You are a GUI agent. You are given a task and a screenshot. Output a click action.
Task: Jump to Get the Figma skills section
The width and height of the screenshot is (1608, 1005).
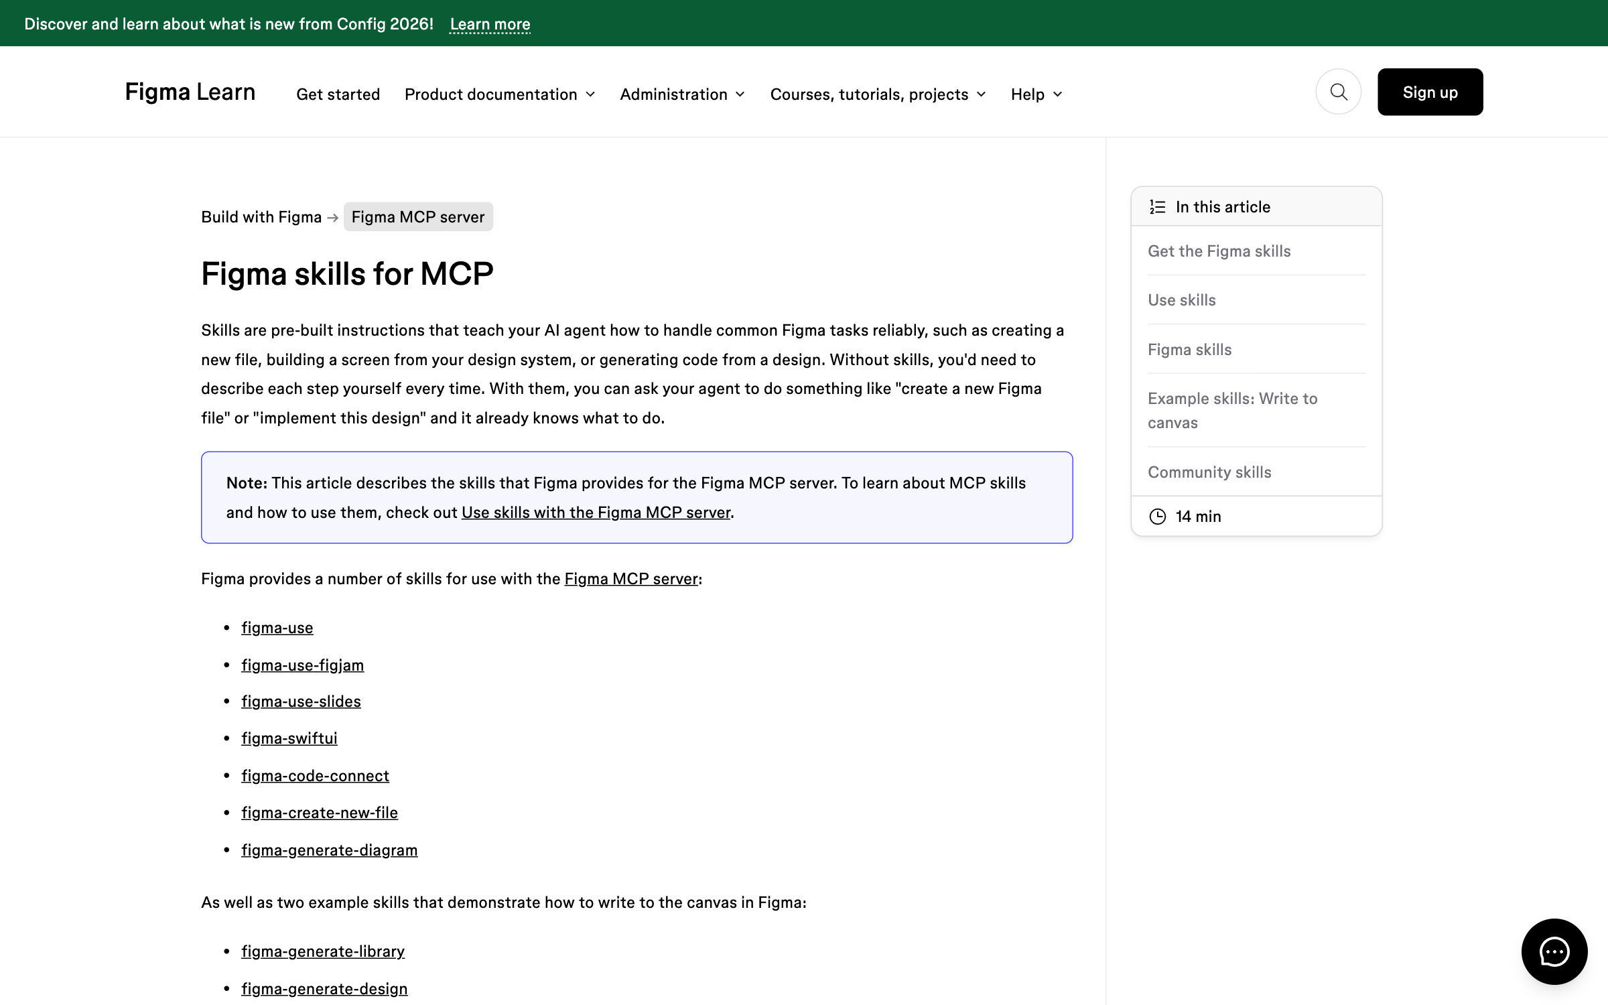click(1219, 251)
